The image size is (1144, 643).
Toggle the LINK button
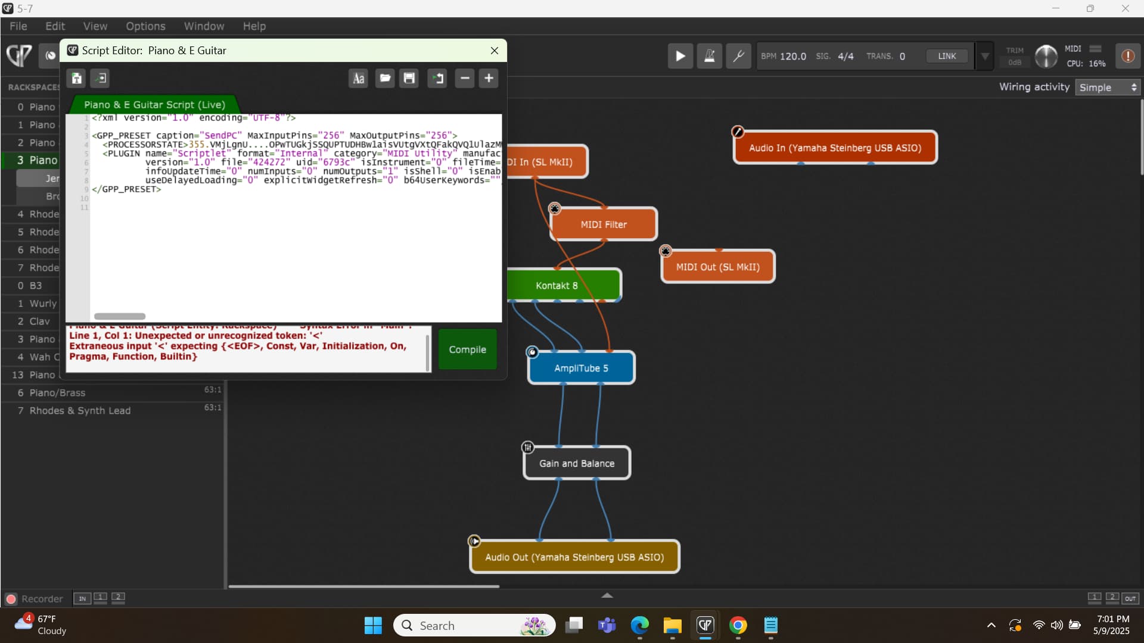tap(947, 56)
